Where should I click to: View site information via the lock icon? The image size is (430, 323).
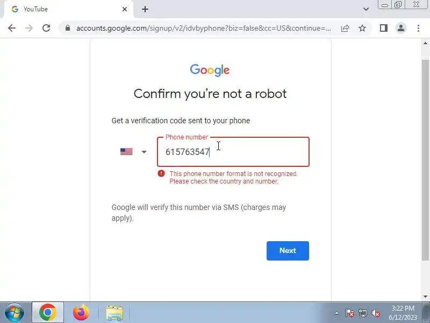68,28
